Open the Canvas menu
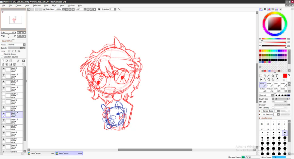The image size is (294, 159). pos(18,6)
